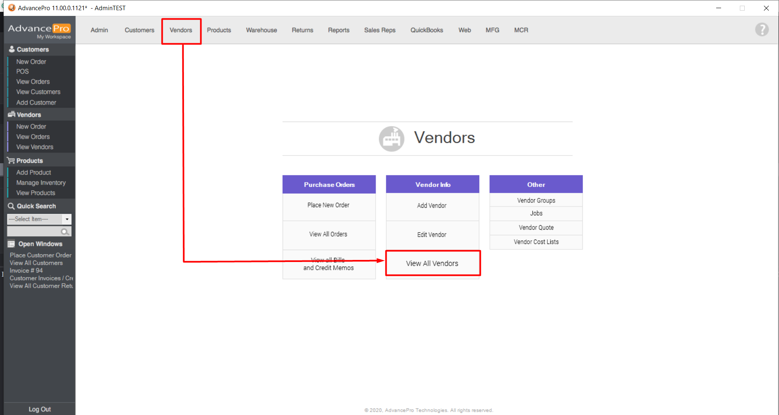
Task: Click the Vendors factory icon in heading
Action: pyautogui.click(x=391, y=139)
